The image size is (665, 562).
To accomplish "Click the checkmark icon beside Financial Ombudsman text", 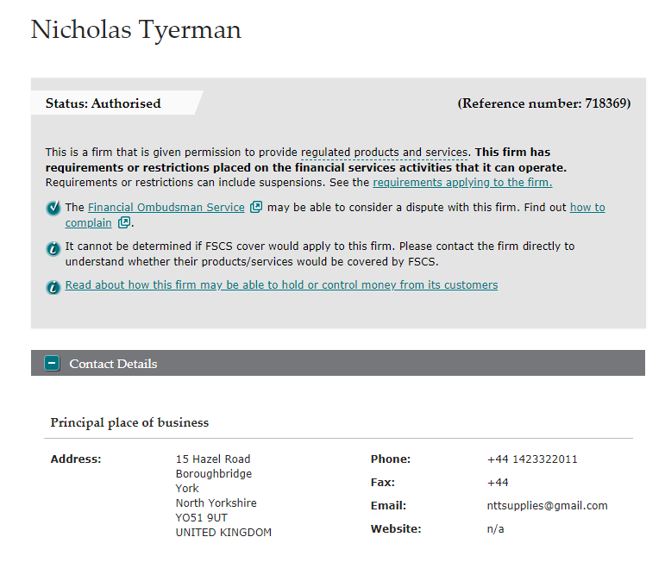I will point(53,208).
